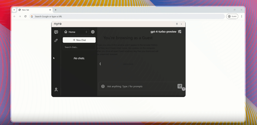Viewport: 257px width, 125px height.
Task: Pin the nyro panel
Action: [177, 24]
